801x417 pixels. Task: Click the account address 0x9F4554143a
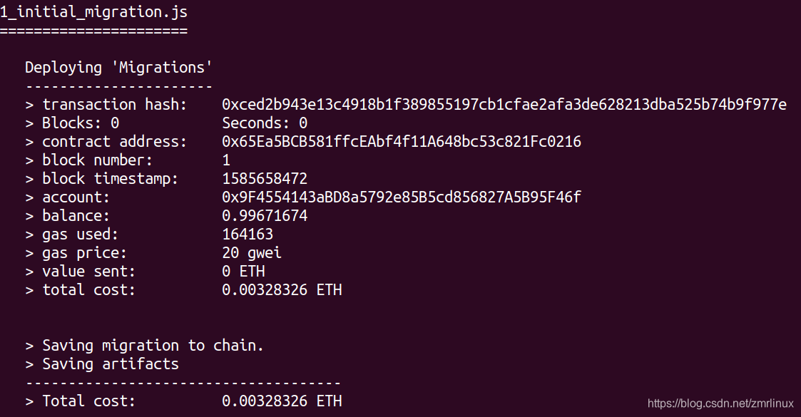tap(402, 197)
